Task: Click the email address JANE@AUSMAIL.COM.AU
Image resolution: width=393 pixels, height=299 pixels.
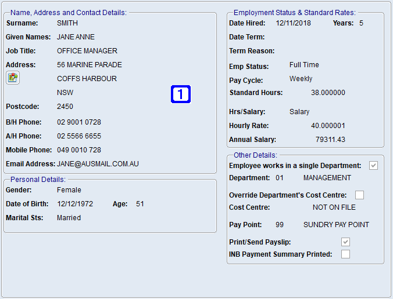Action: (98, 164)
